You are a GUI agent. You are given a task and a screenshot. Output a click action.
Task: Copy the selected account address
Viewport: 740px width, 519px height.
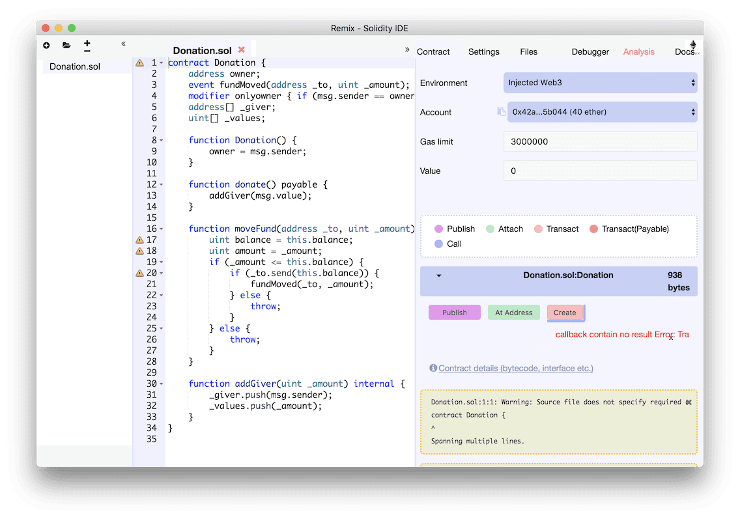click(x=501, y=112)
